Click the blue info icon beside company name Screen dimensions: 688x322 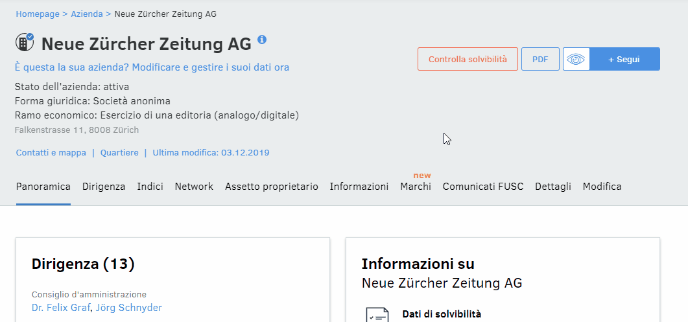pos(262,40)
